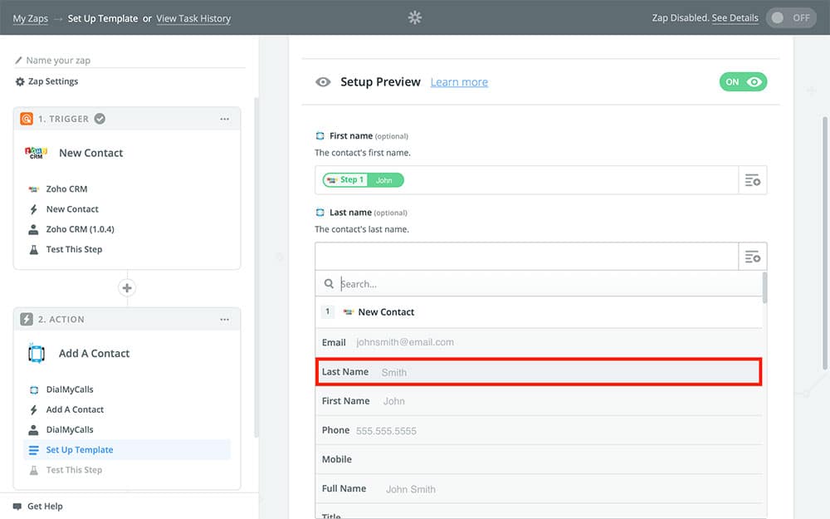Toggle the Zap ON/OFF switch

coord(791,17)
